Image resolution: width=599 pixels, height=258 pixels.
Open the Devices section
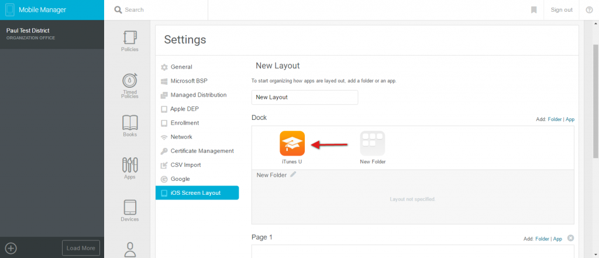pyautogui.click(x=130, y=211)
